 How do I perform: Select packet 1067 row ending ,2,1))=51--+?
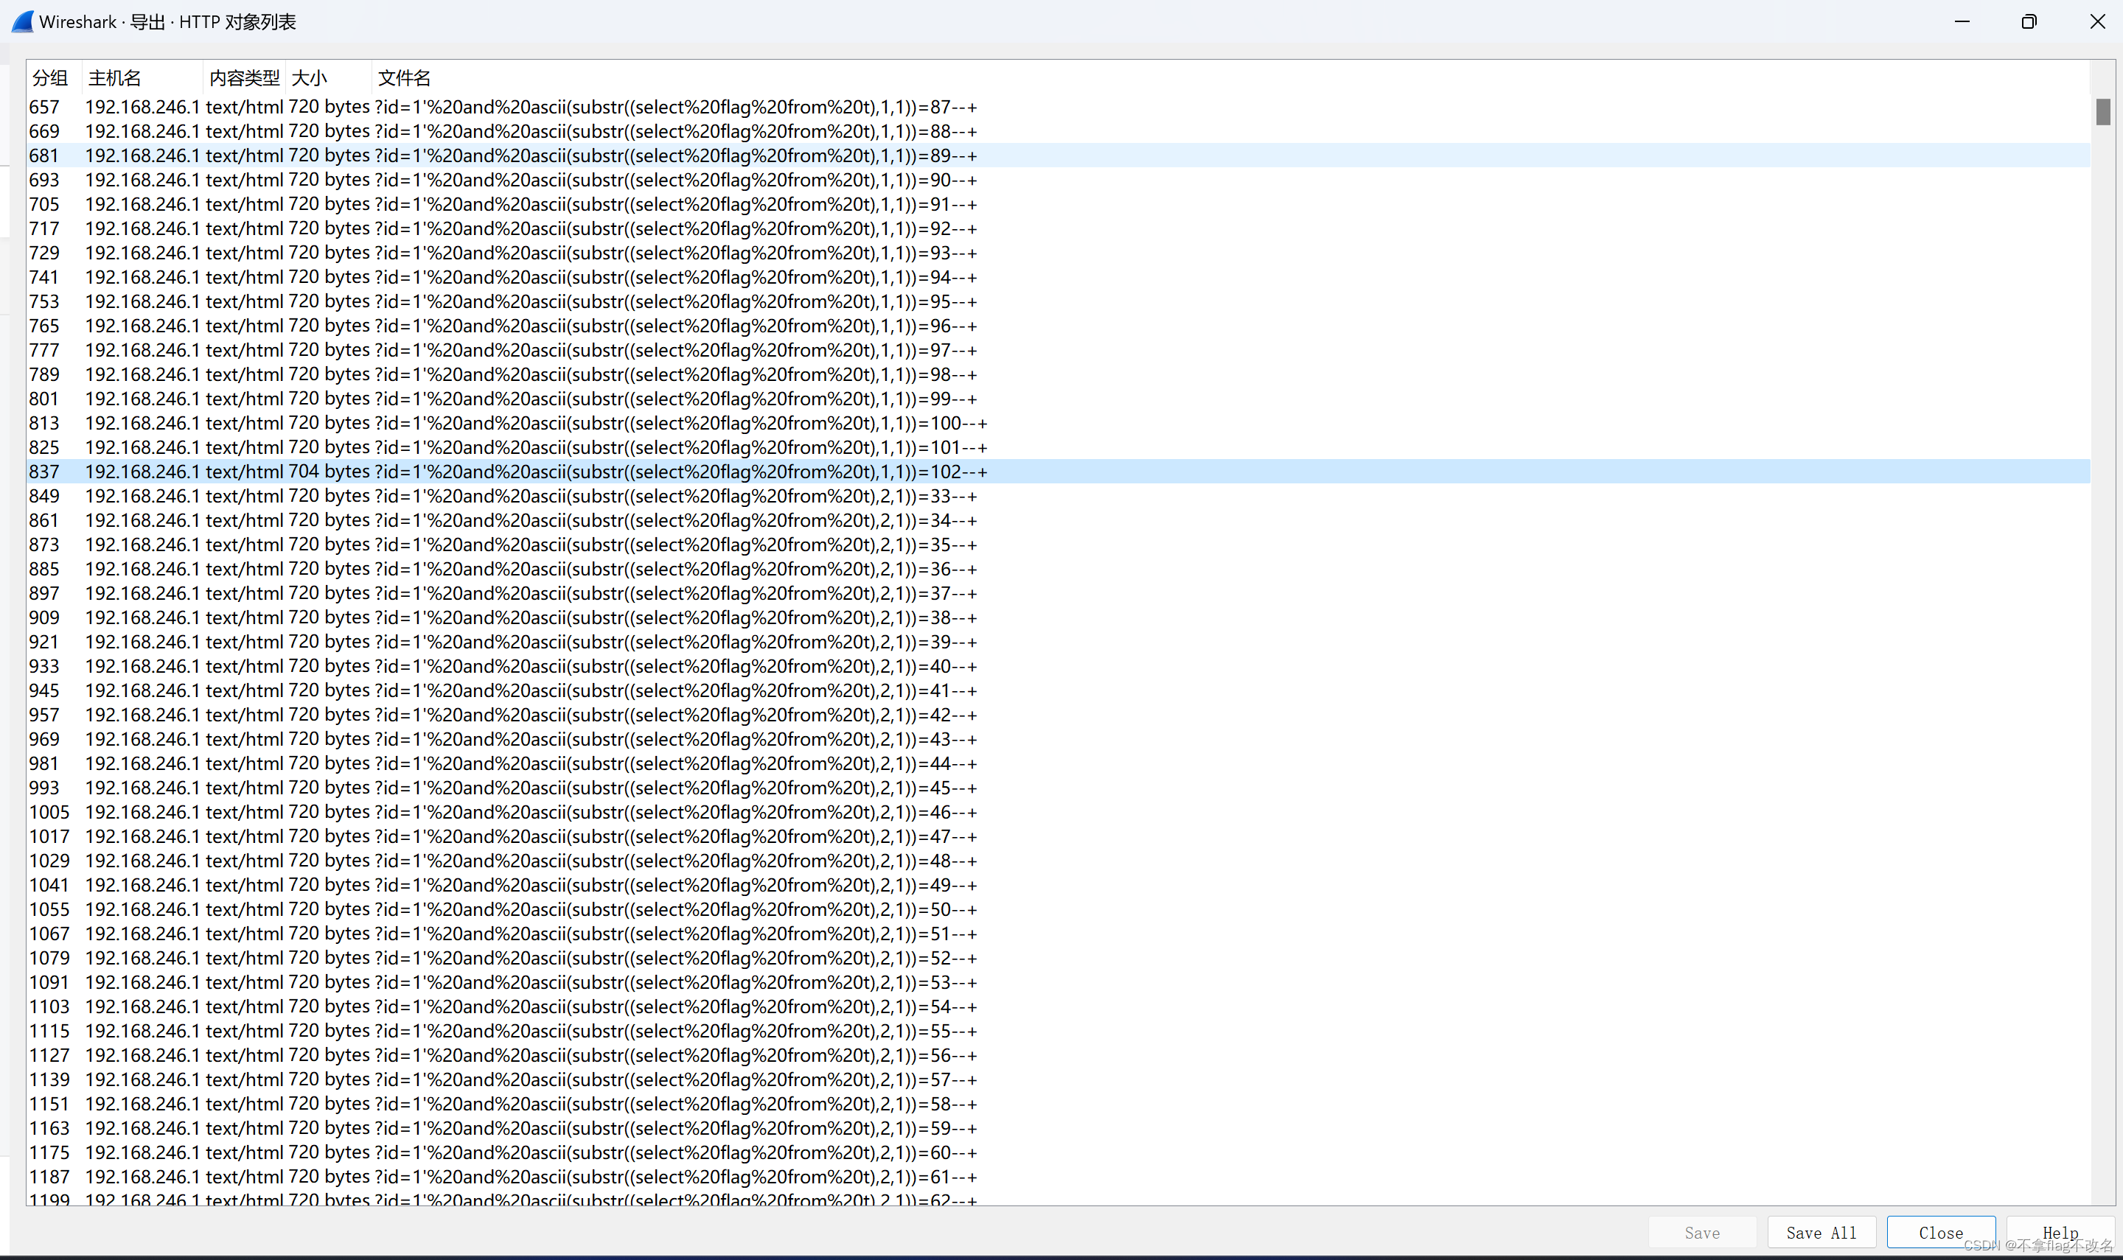1058,934
